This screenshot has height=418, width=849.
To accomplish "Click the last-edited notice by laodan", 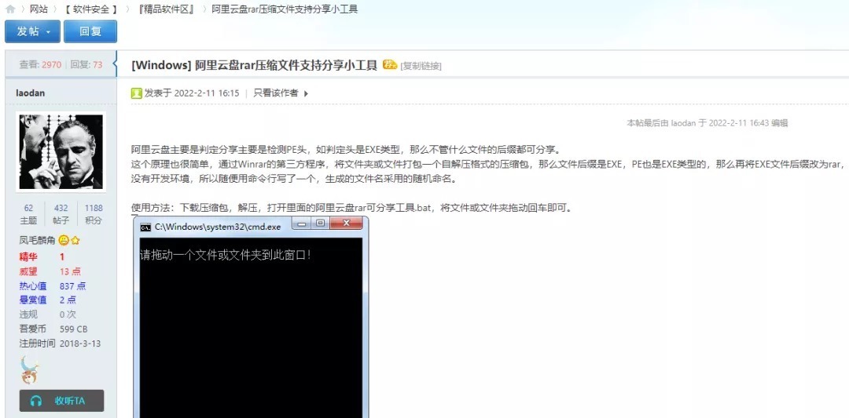I will click(x=707, y=123).
